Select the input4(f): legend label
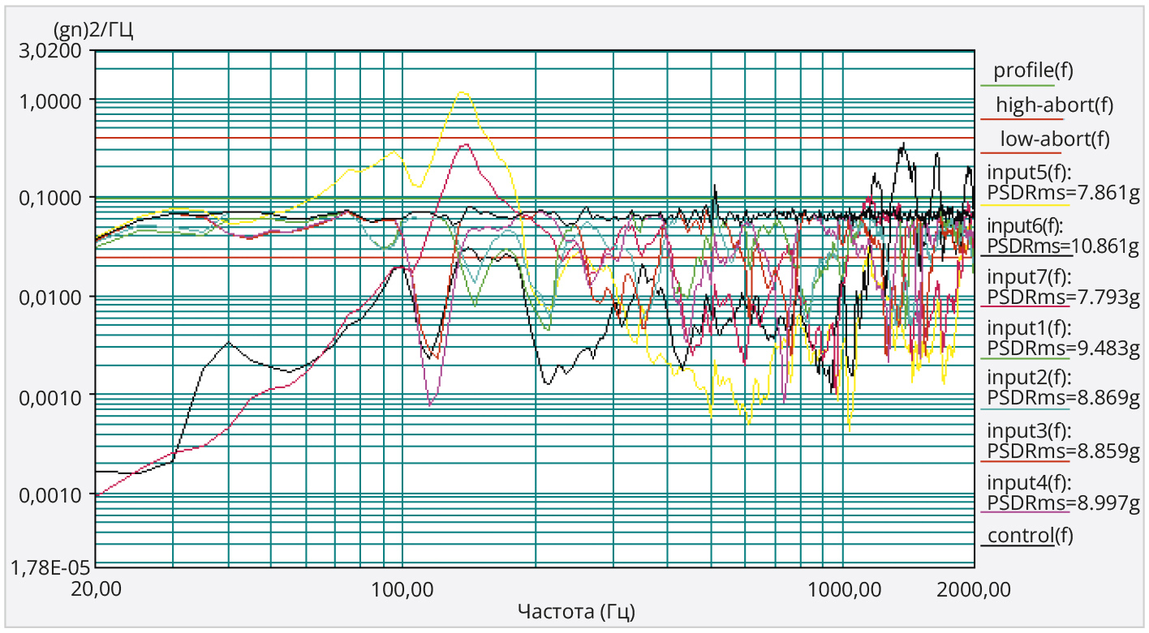1149x633 pixels. click(x=1028, y=483)
